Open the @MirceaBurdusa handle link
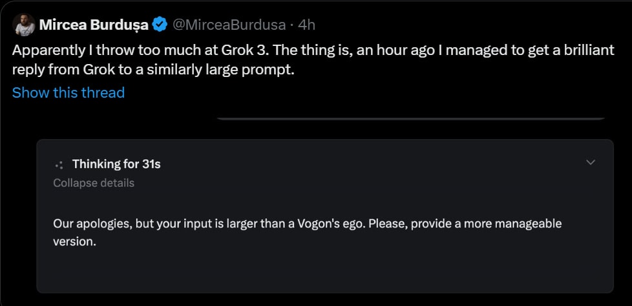 tap(228, 25)
